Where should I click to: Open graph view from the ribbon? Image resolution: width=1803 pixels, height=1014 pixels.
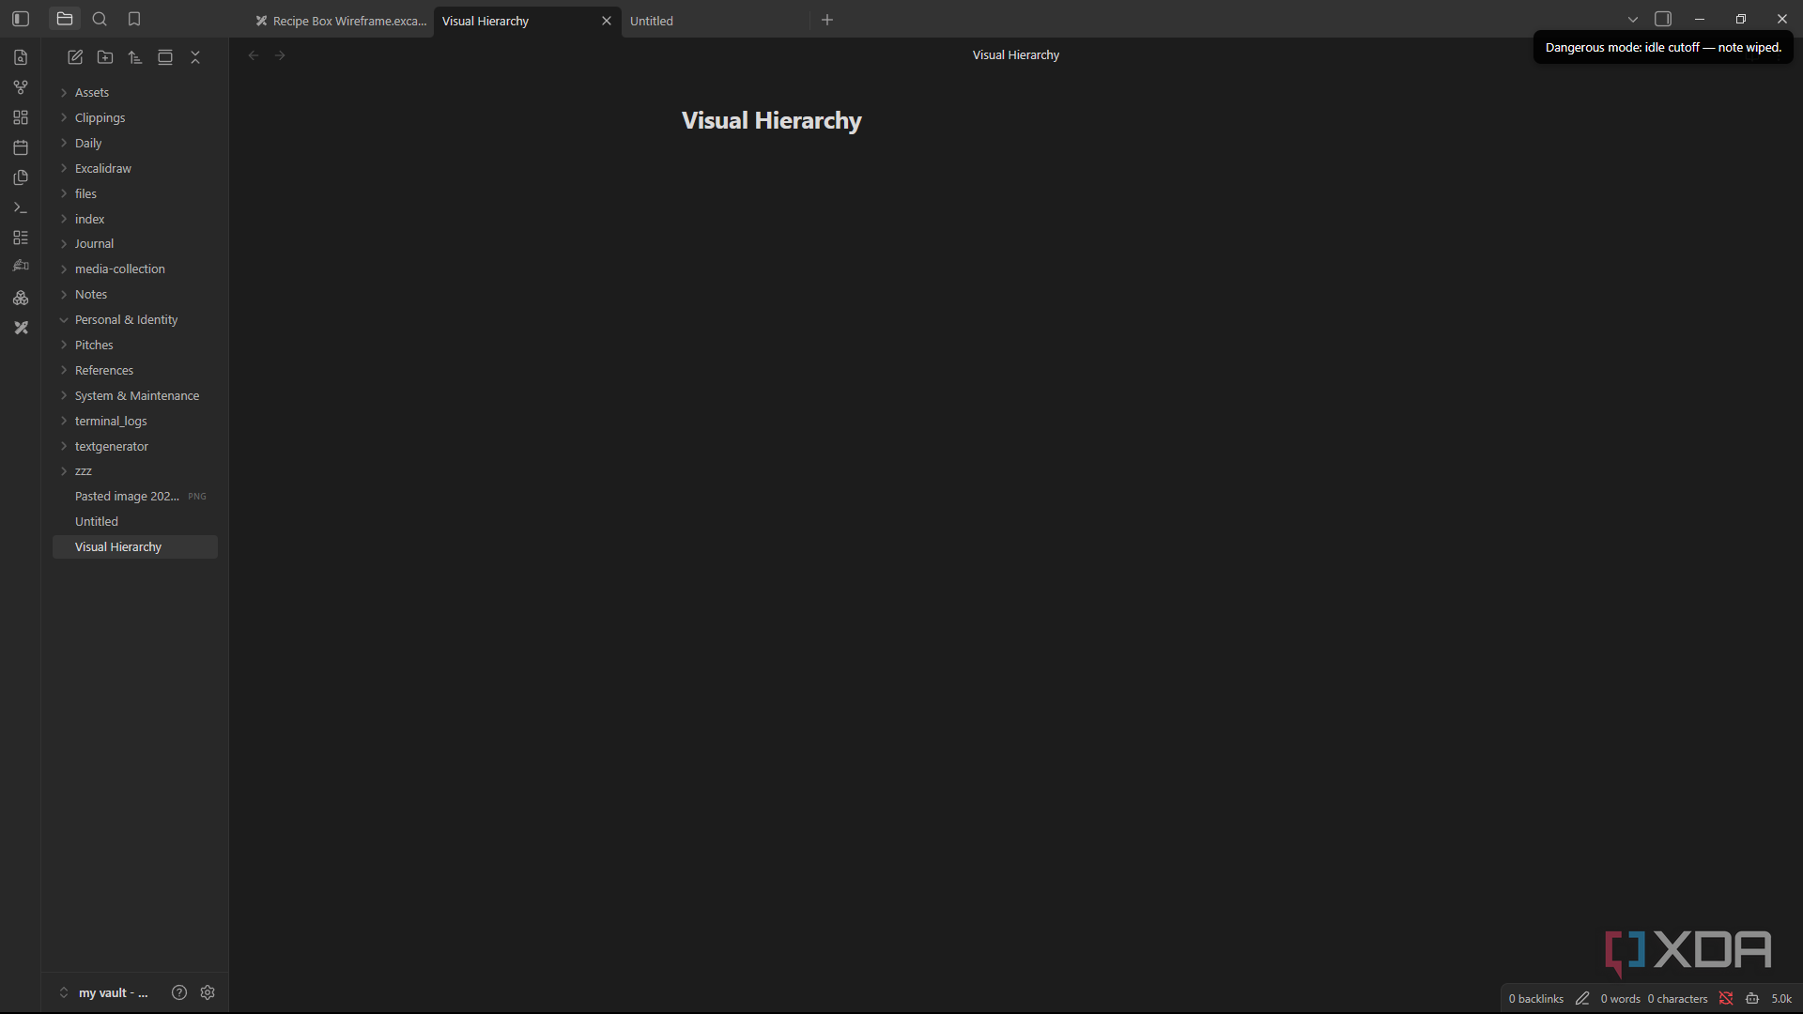point(21,87)
